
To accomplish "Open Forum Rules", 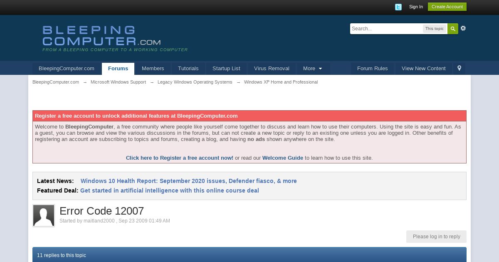I will 373,69.
